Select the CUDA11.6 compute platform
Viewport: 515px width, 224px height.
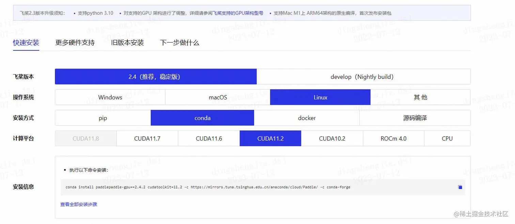[x=208, y=138]
